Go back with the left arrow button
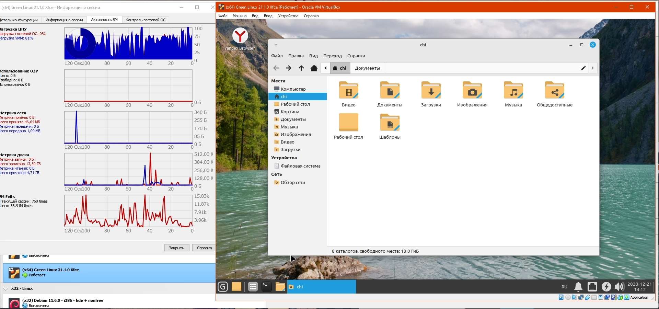This screenshot has width=659, height=309. [x=276, y=68]
